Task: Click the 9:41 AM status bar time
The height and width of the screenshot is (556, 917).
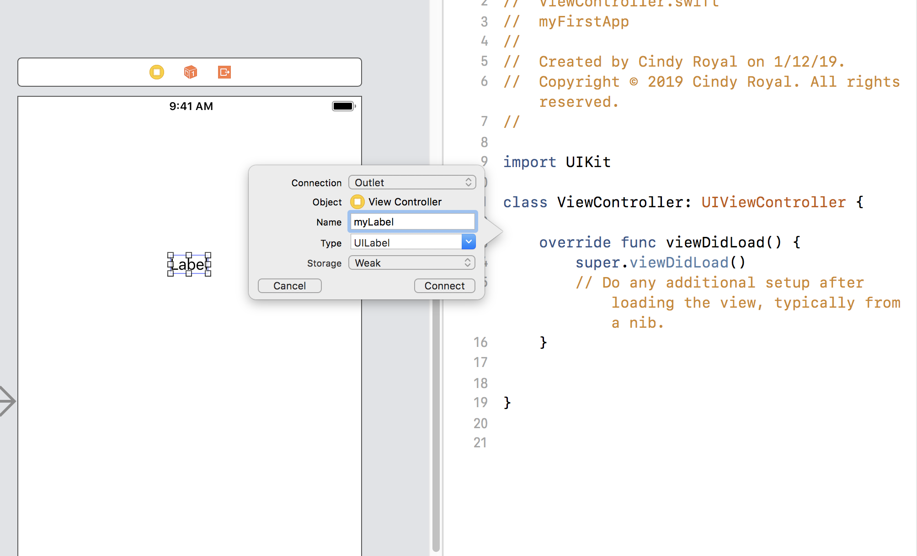Action: pos(191,106)
